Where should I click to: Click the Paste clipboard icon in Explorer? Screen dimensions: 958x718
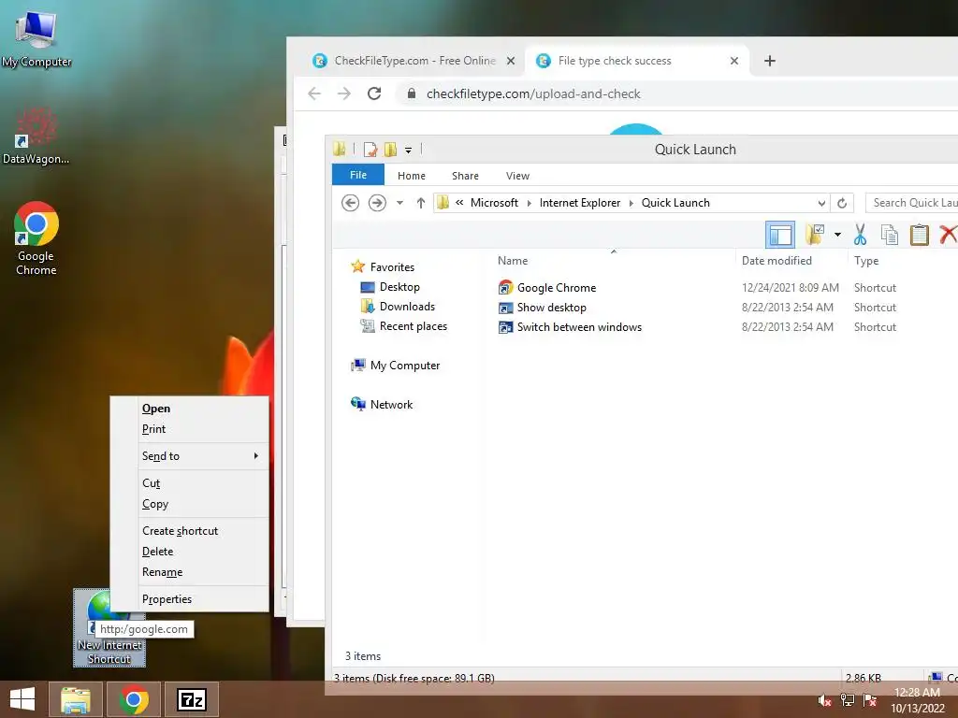coord(919,235)
